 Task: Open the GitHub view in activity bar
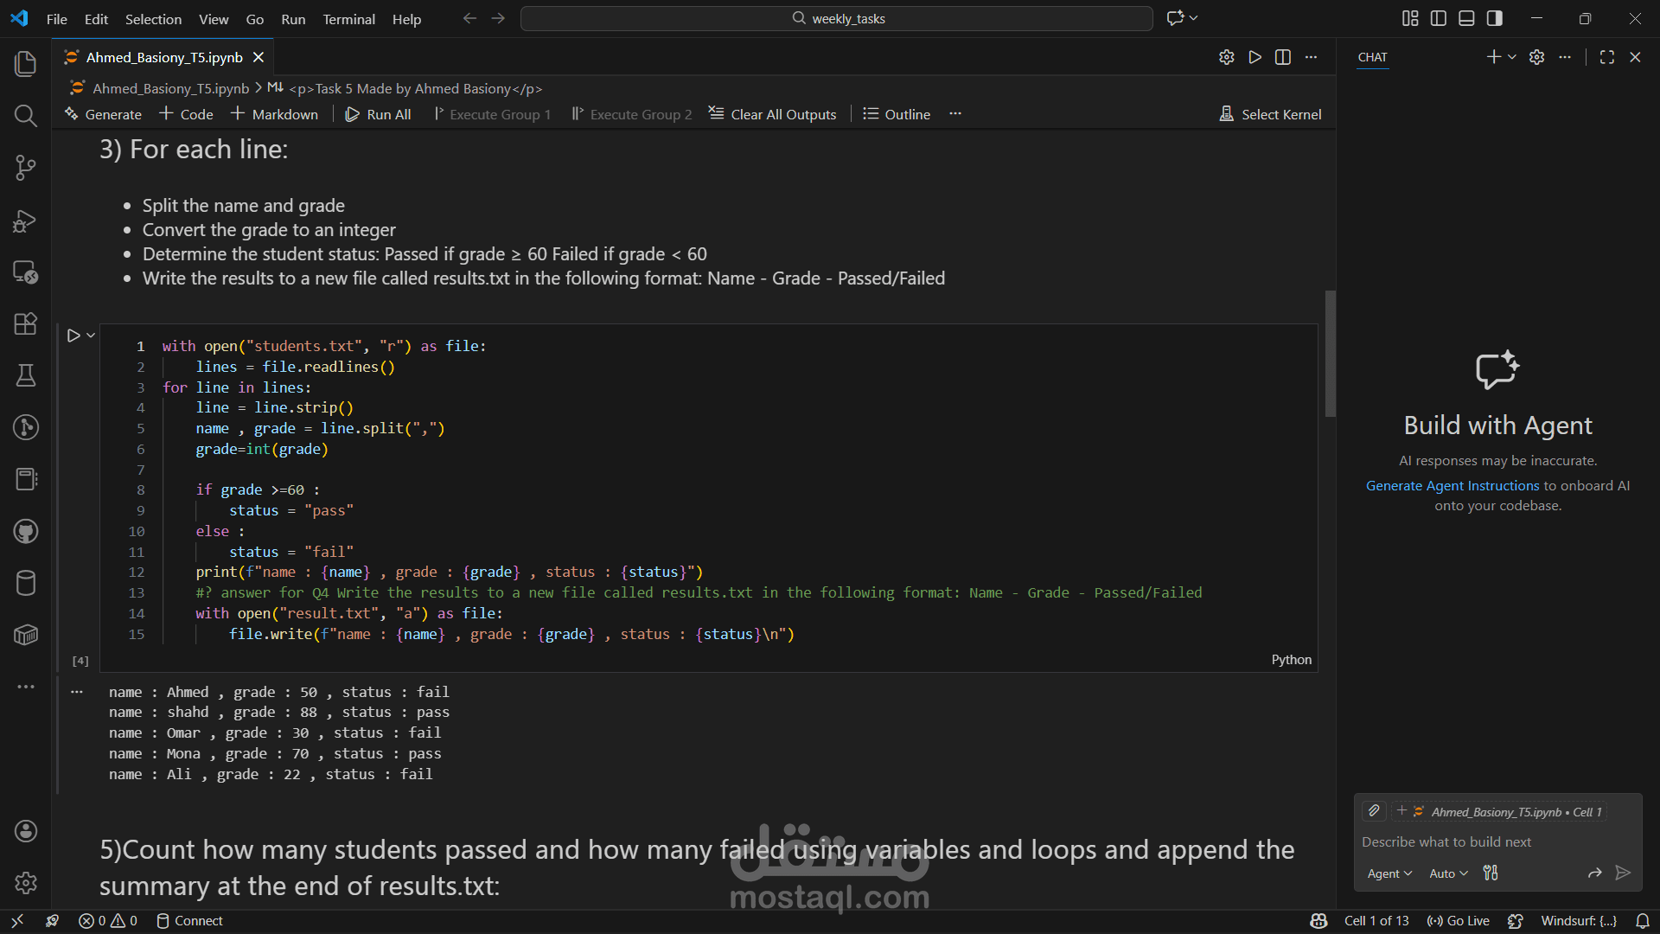tap(26, 531)
